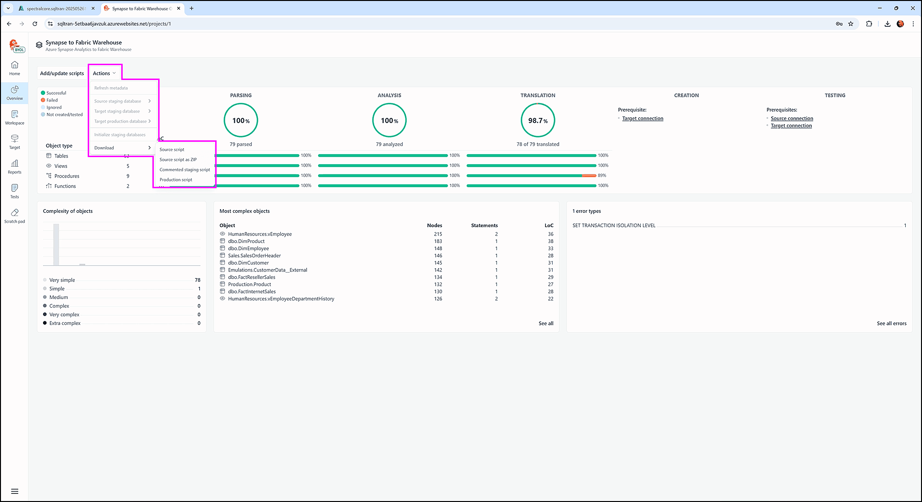Open the Home sidebar icon
This screenshot has width=922, height=502.
[14, 68]
